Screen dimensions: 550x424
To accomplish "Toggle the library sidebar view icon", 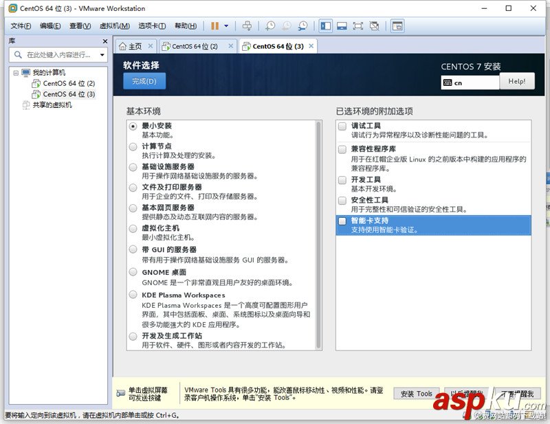I will pyautogui.click(x=326, y=26).
